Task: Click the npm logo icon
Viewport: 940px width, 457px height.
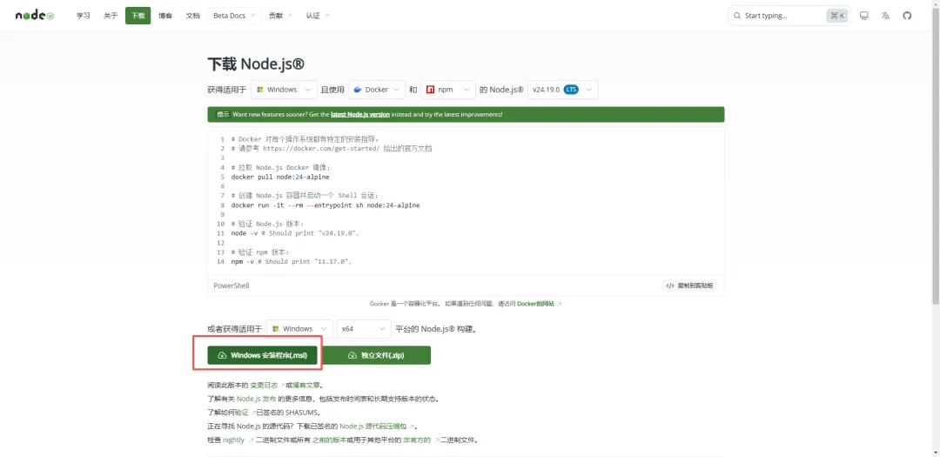Action: coord(430,90)
